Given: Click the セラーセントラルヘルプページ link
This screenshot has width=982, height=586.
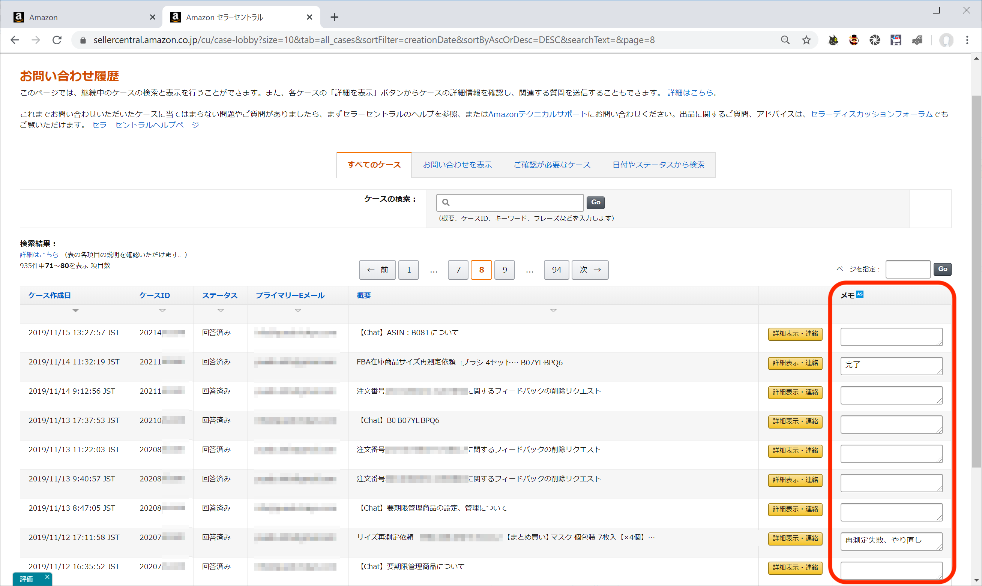Looking at the screenshot, I should pyautogui.click(x=146, y=125).
